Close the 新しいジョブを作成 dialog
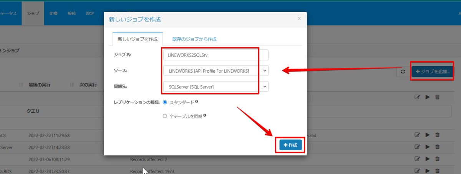461x174 pixels. [x=299, y=18]
